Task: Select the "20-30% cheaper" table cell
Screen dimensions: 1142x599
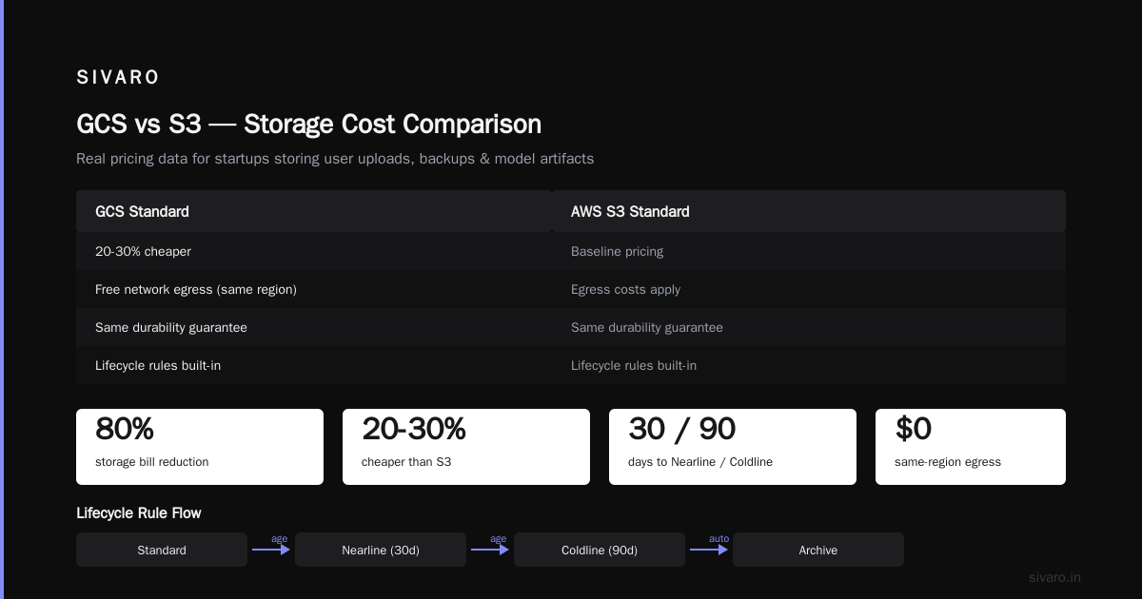Action: pos(314,251)
